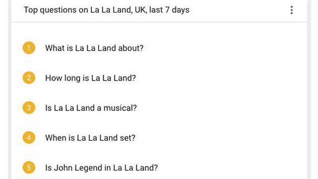This screenshot has height=179, width=318.
Task: Click the yellow number 4 badge
Action: tap(29, 138)
